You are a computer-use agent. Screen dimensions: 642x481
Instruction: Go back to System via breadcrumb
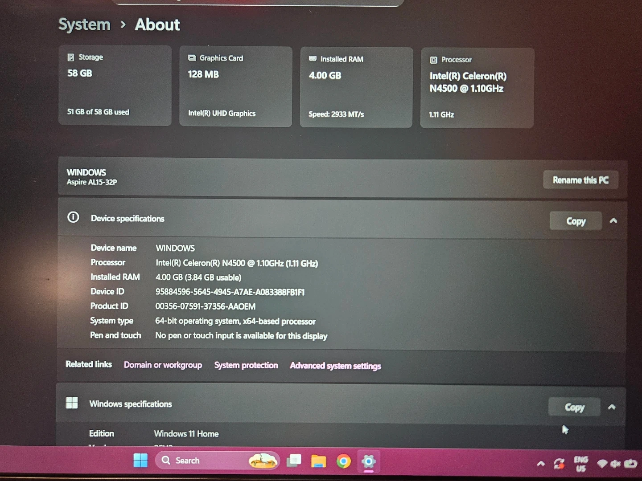pos(84,24)
